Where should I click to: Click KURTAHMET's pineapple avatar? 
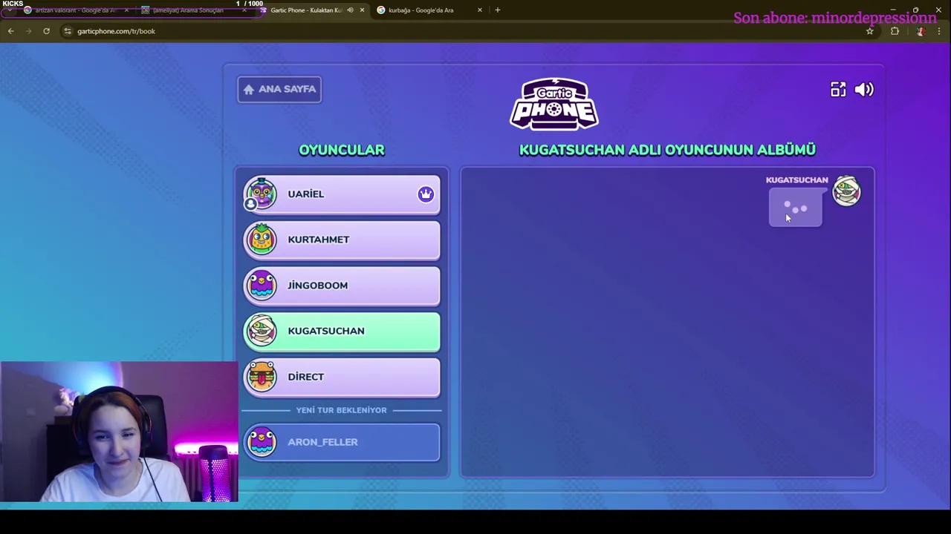point(261,239)
